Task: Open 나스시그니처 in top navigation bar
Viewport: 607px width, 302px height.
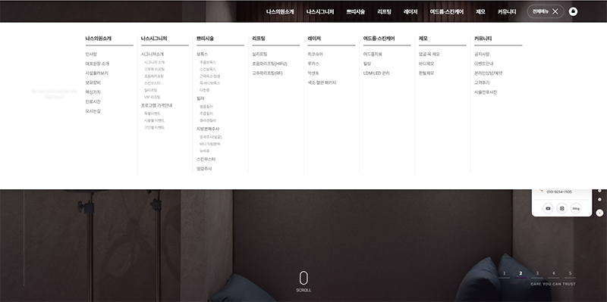Action: pos(320,12)
